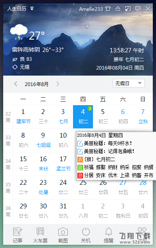Select August 24 廿二
Viewport: 156px width, 248px height.
pos(63,188)
